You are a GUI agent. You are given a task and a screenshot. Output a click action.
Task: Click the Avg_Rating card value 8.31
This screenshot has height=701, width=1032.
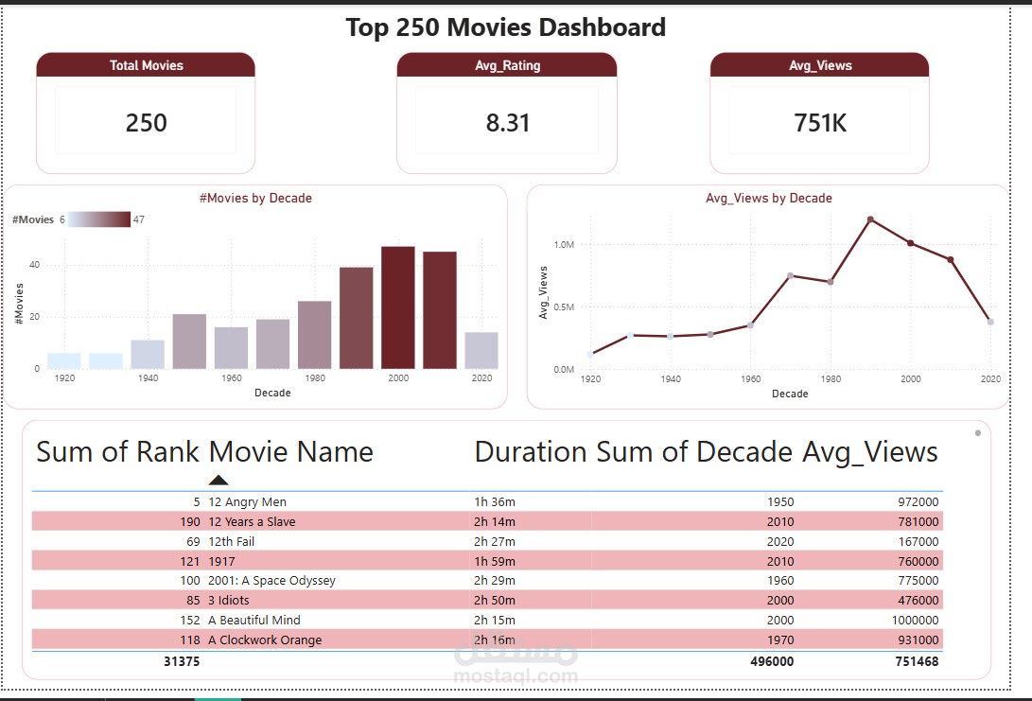[x=507, y=123]
